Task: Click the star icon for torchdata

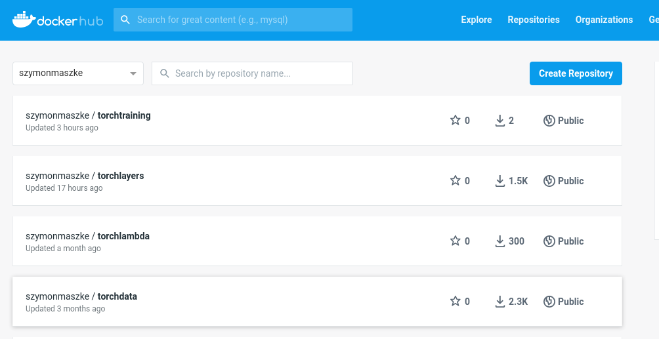Action: (x=456, y=302)
